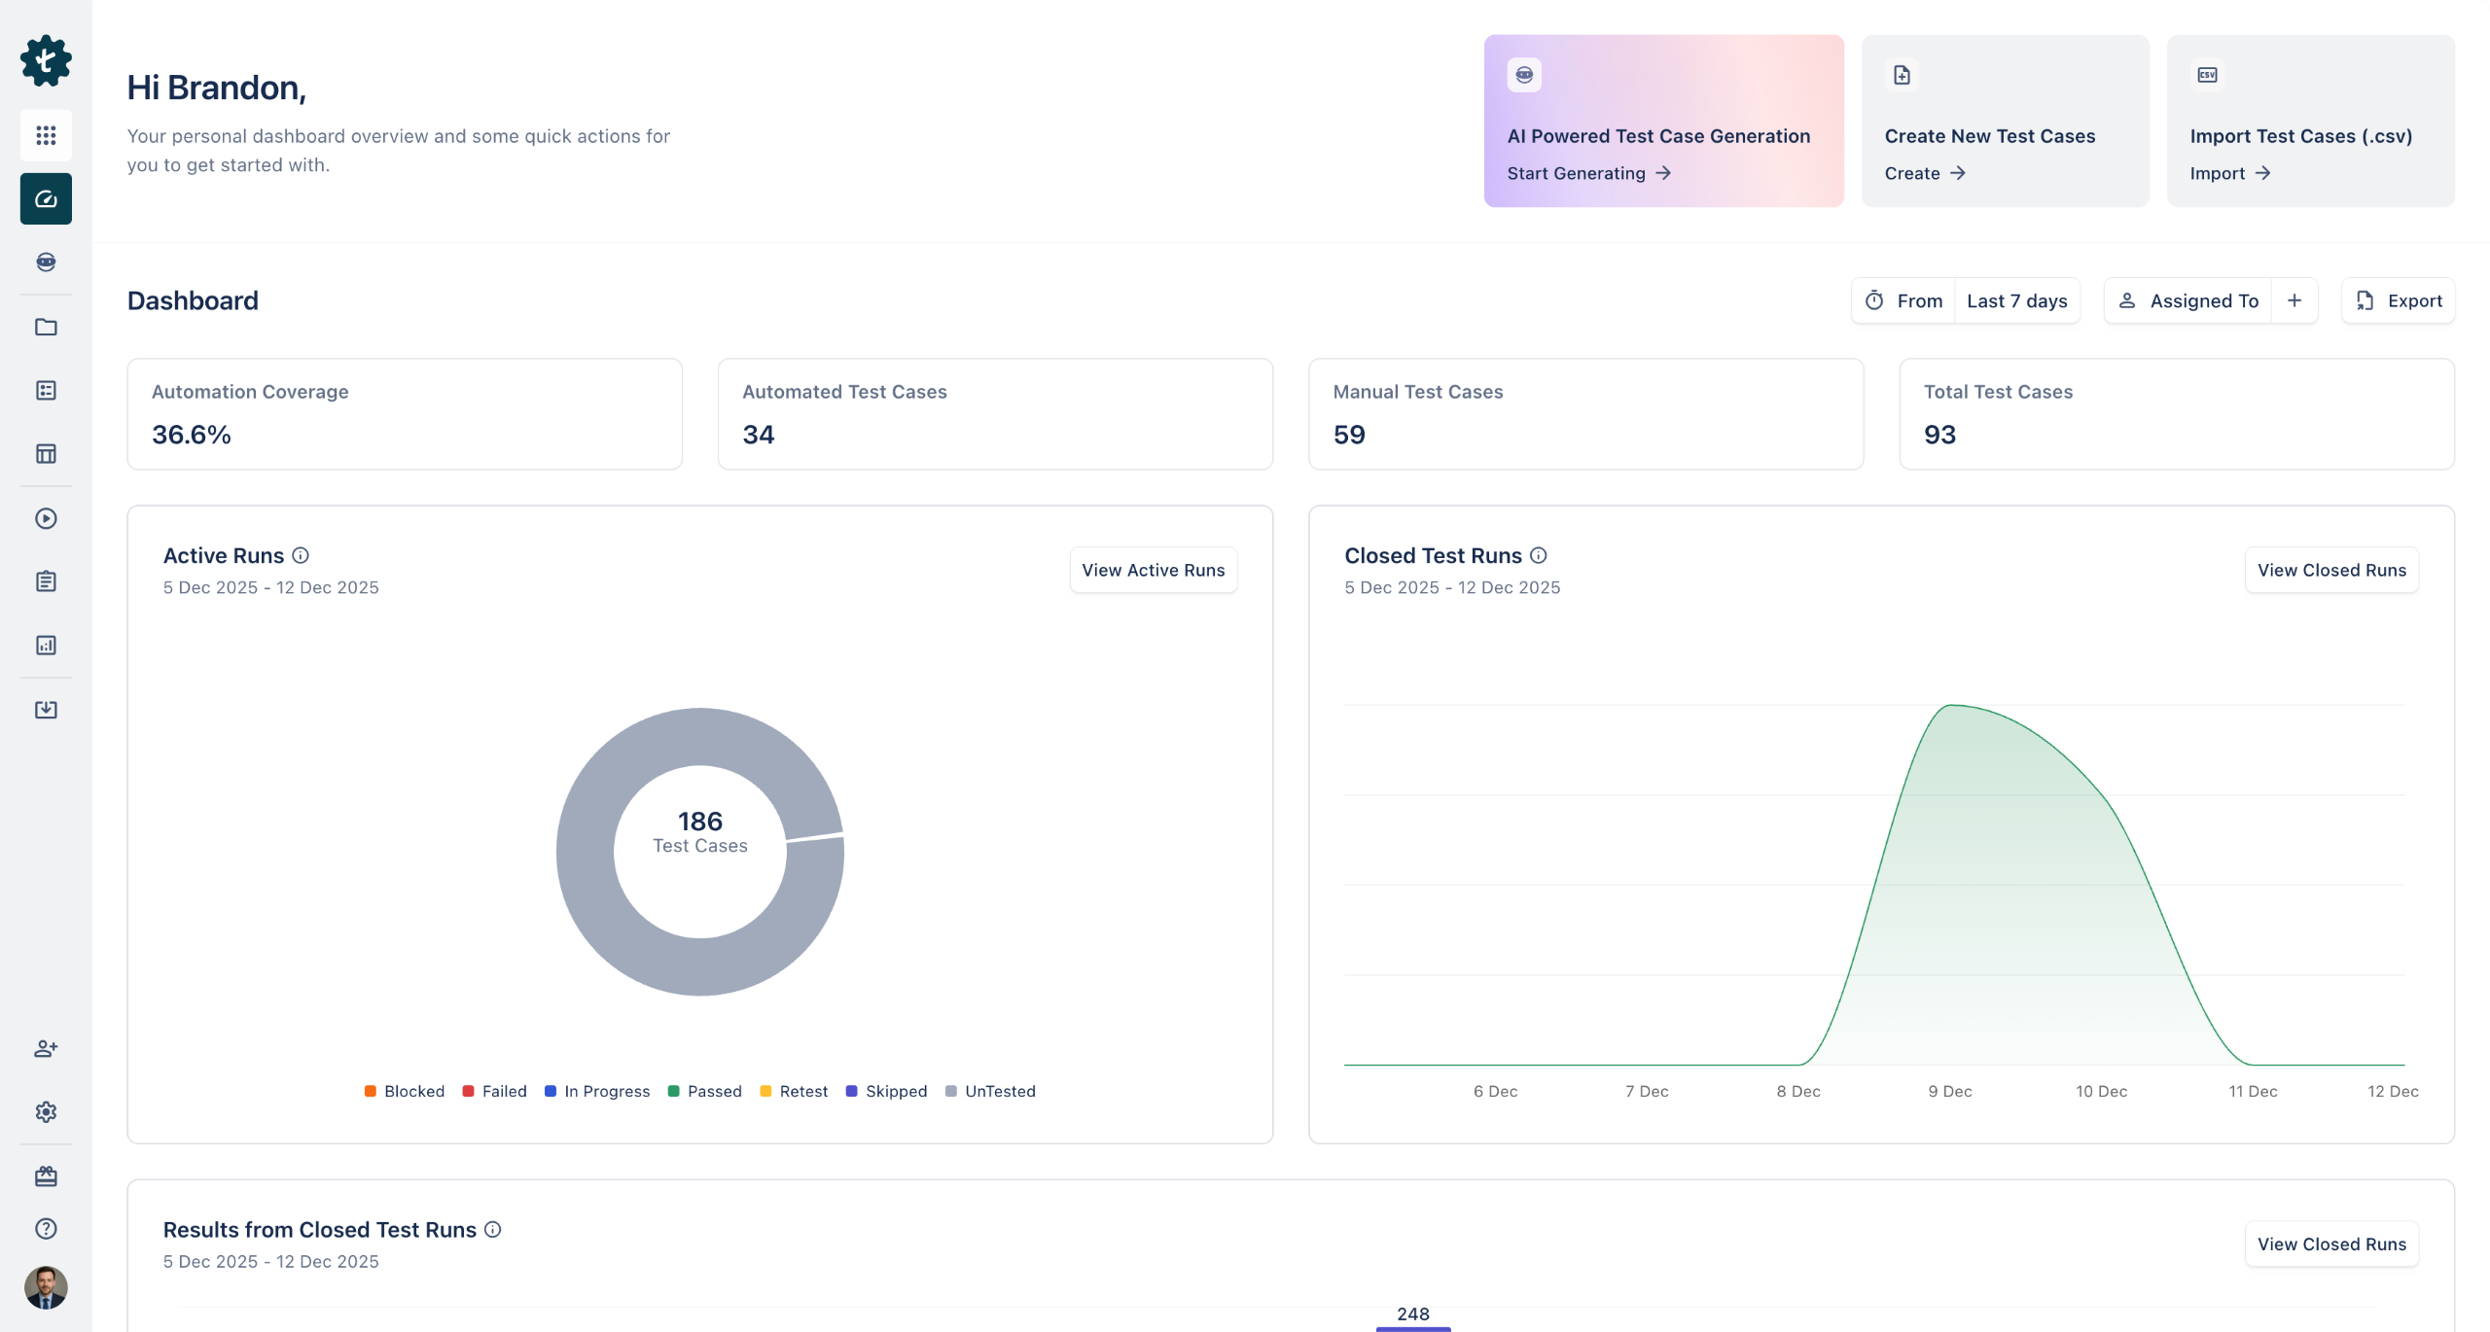Click the Export button
The height and width of the screenshot is (1332, 2490).
[2398, 300]
